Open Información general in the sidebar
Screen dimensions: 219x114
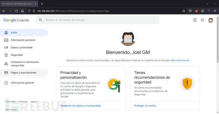(x=24, y=83)
